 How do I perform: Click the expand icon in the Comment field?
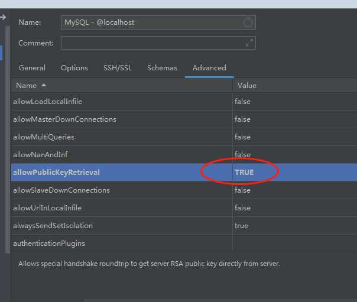[x=249, y=43]
